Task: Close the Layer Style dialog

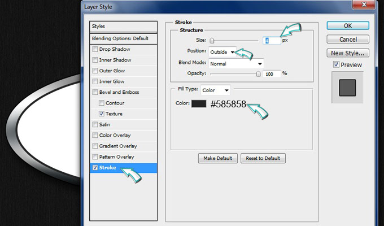Action: coord(364,5)
